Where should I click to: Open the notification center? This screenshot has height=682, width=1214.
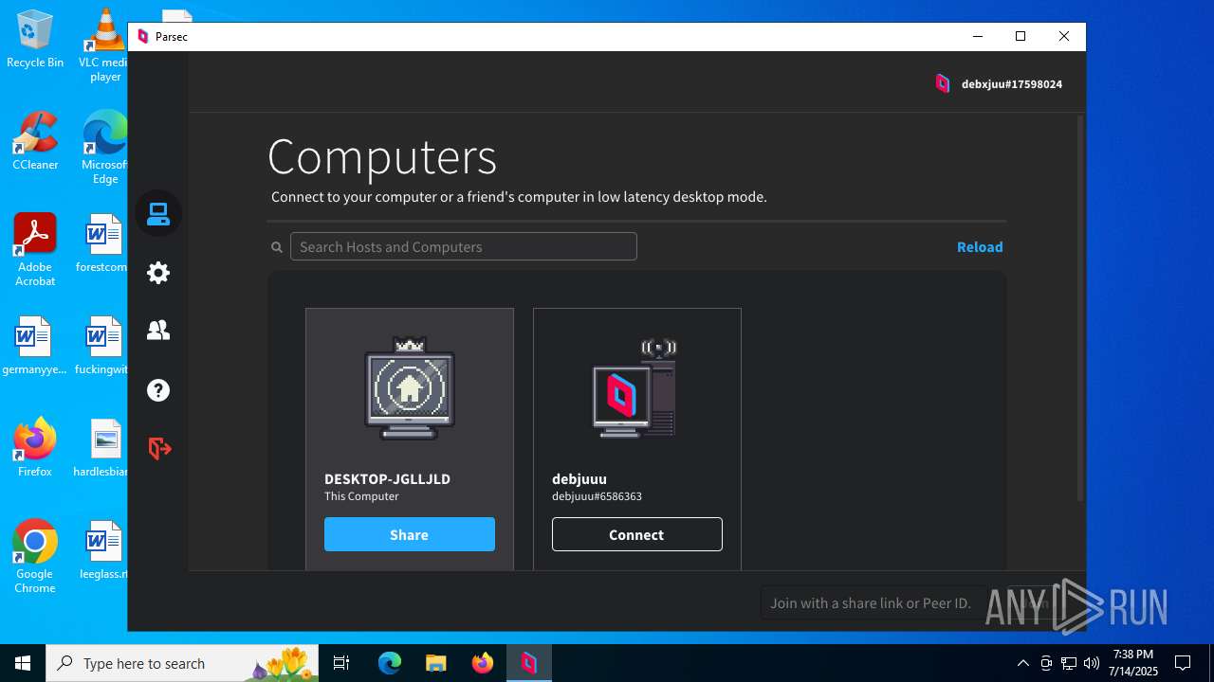point(1183,663)
